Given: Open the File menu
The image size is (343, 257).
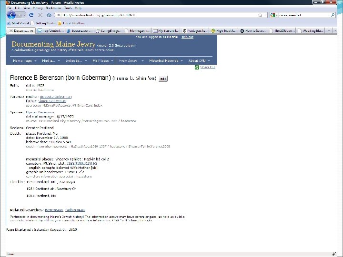Looking at the screenshot, I should tap(9, 8).
